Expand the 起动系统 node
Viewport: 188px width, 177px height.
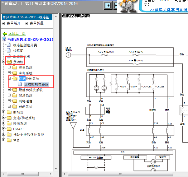[9, 106]
